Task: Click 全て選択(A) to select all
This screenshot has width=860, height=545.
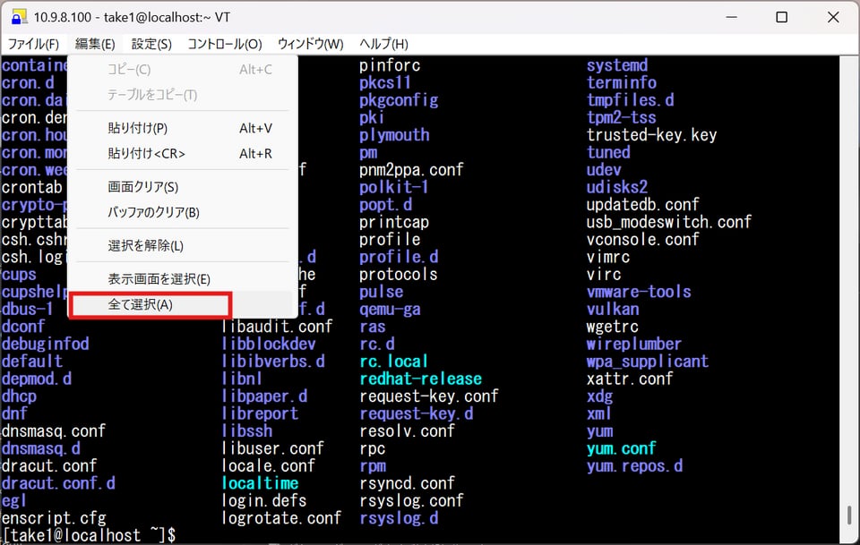Action: point(141,304)
